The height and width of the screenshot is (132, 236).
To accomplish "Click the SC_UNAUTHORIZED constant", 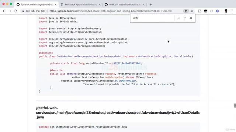I will coord(125,81).
